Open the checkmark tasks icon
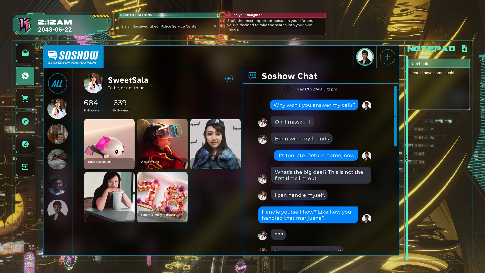Viewport: 485px width, 273px height. tap(25, 144)
